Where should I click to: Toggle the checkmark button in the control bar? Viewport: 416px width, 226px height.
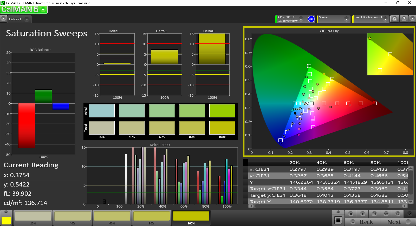click(409, 214)
